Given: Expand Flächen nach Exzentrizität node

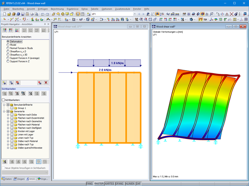Looking at the screenshot, I should point(8,118).
